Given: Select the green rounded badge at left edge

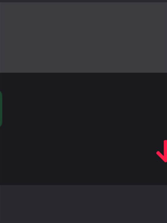Looking at the screenshot, I should [x=1, y=109].
